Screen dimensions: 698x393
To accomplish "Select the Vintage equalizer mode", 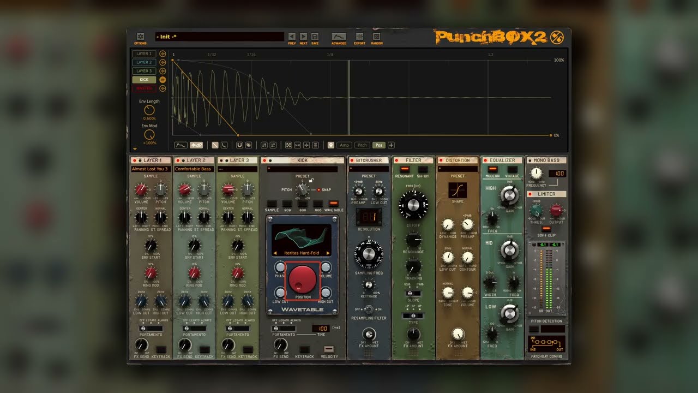I will [x=513, y=169].
